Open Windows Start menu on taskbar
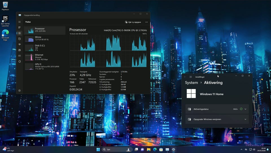The height and width of the screenshot is (153, 271). click(x=98, y=149)
